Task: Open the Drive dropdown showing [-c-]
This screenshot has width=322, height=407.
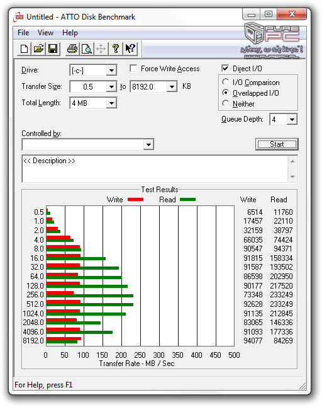Action: tap(111, 71)
